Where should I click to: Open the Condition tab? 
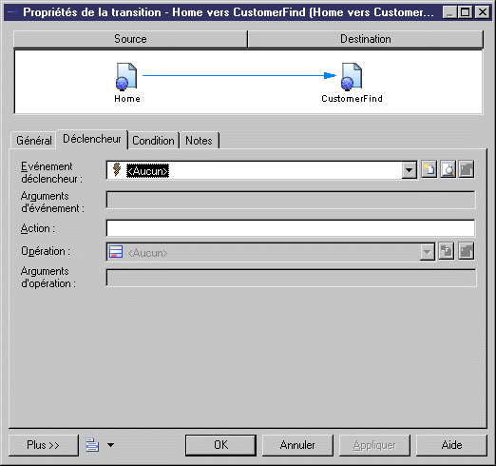click(153, 141)
